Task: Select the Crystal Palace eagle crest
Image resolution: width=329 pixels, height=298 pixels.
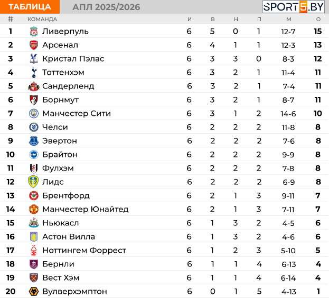Action: tap(34, 58)
